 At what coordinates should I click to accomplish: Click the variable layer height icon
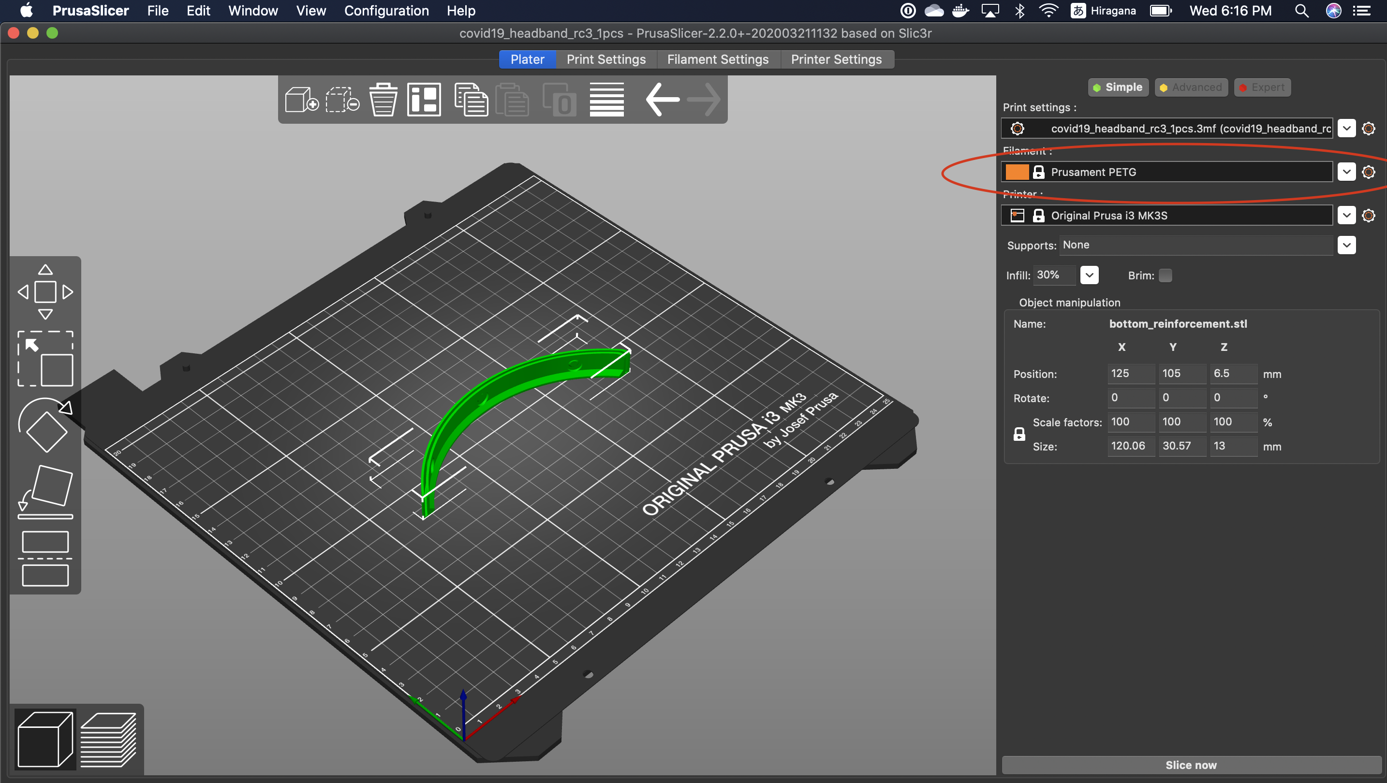pyautogui.click(x=607, y=99)
